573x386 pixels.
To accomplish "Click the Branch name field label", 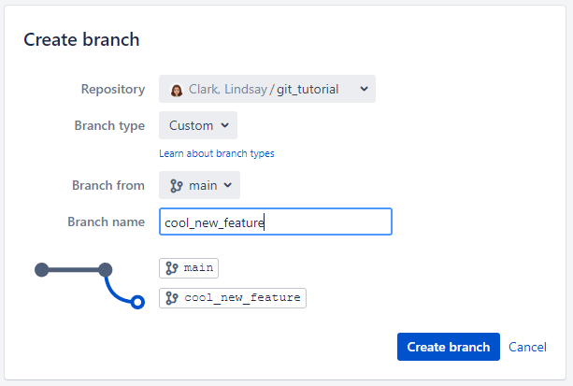I will tap(107, 222).
